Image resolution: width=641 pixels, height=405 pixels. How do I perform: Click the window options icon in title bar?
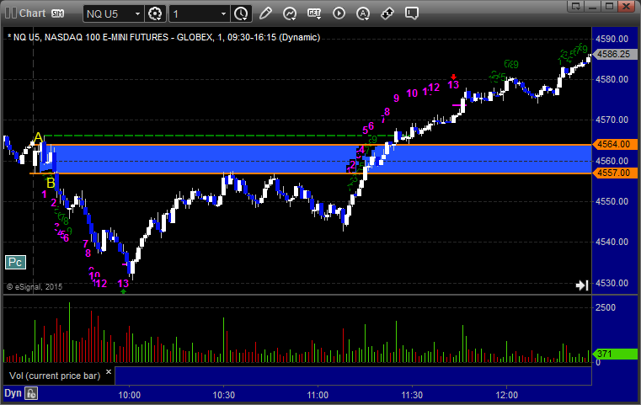tap(576, 6)
